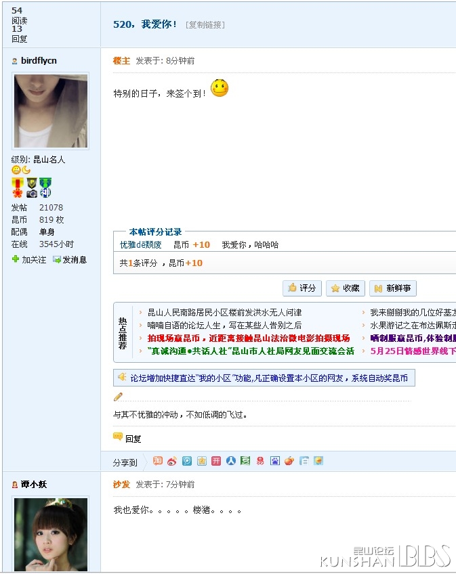Open birdflycn's avatar photo

coord(50,111)
